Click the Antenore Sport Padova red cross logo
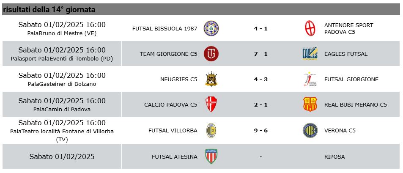The height and width of the screenshot is (173, 403). pyautogui.click(x=310, y=28)
